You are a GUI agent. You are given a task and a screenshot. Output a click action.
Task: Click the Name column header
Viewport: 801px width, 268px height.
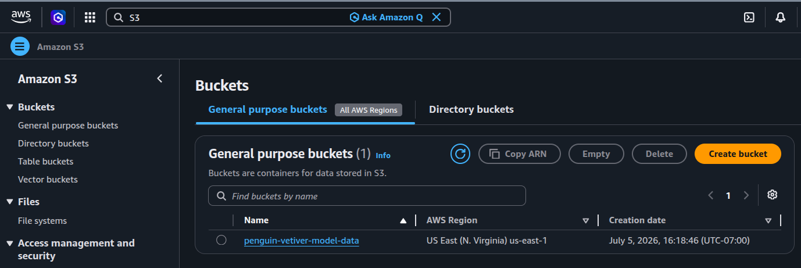click(x=256, y=220)
